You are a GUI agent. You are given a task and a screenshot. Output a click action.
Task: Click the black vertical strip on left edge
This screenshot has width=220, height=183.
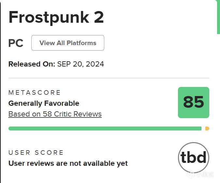pos(0,91)
